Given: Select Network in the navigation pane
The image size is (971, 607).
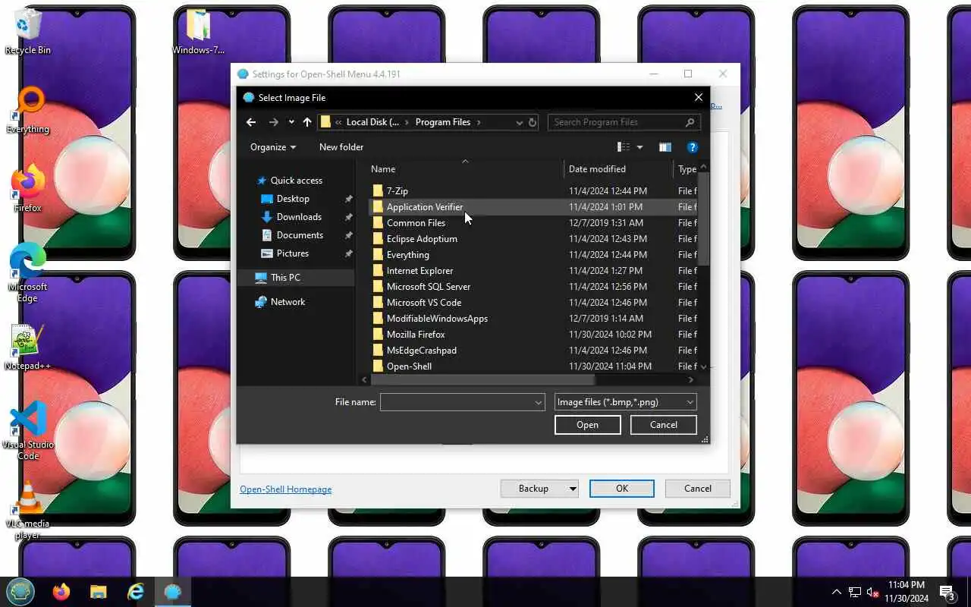Looking at the screenshot, I should 288,302.
